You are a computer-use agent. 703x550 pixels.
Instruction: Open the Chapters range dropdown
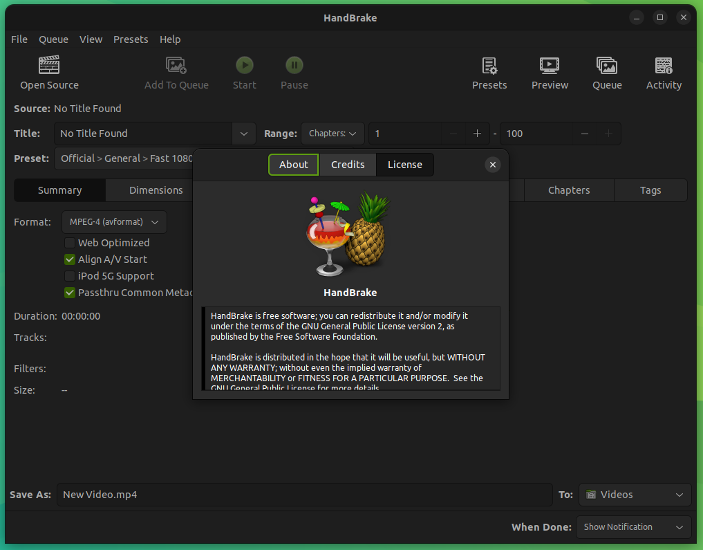pyautogui.click(x=332, y=134)
